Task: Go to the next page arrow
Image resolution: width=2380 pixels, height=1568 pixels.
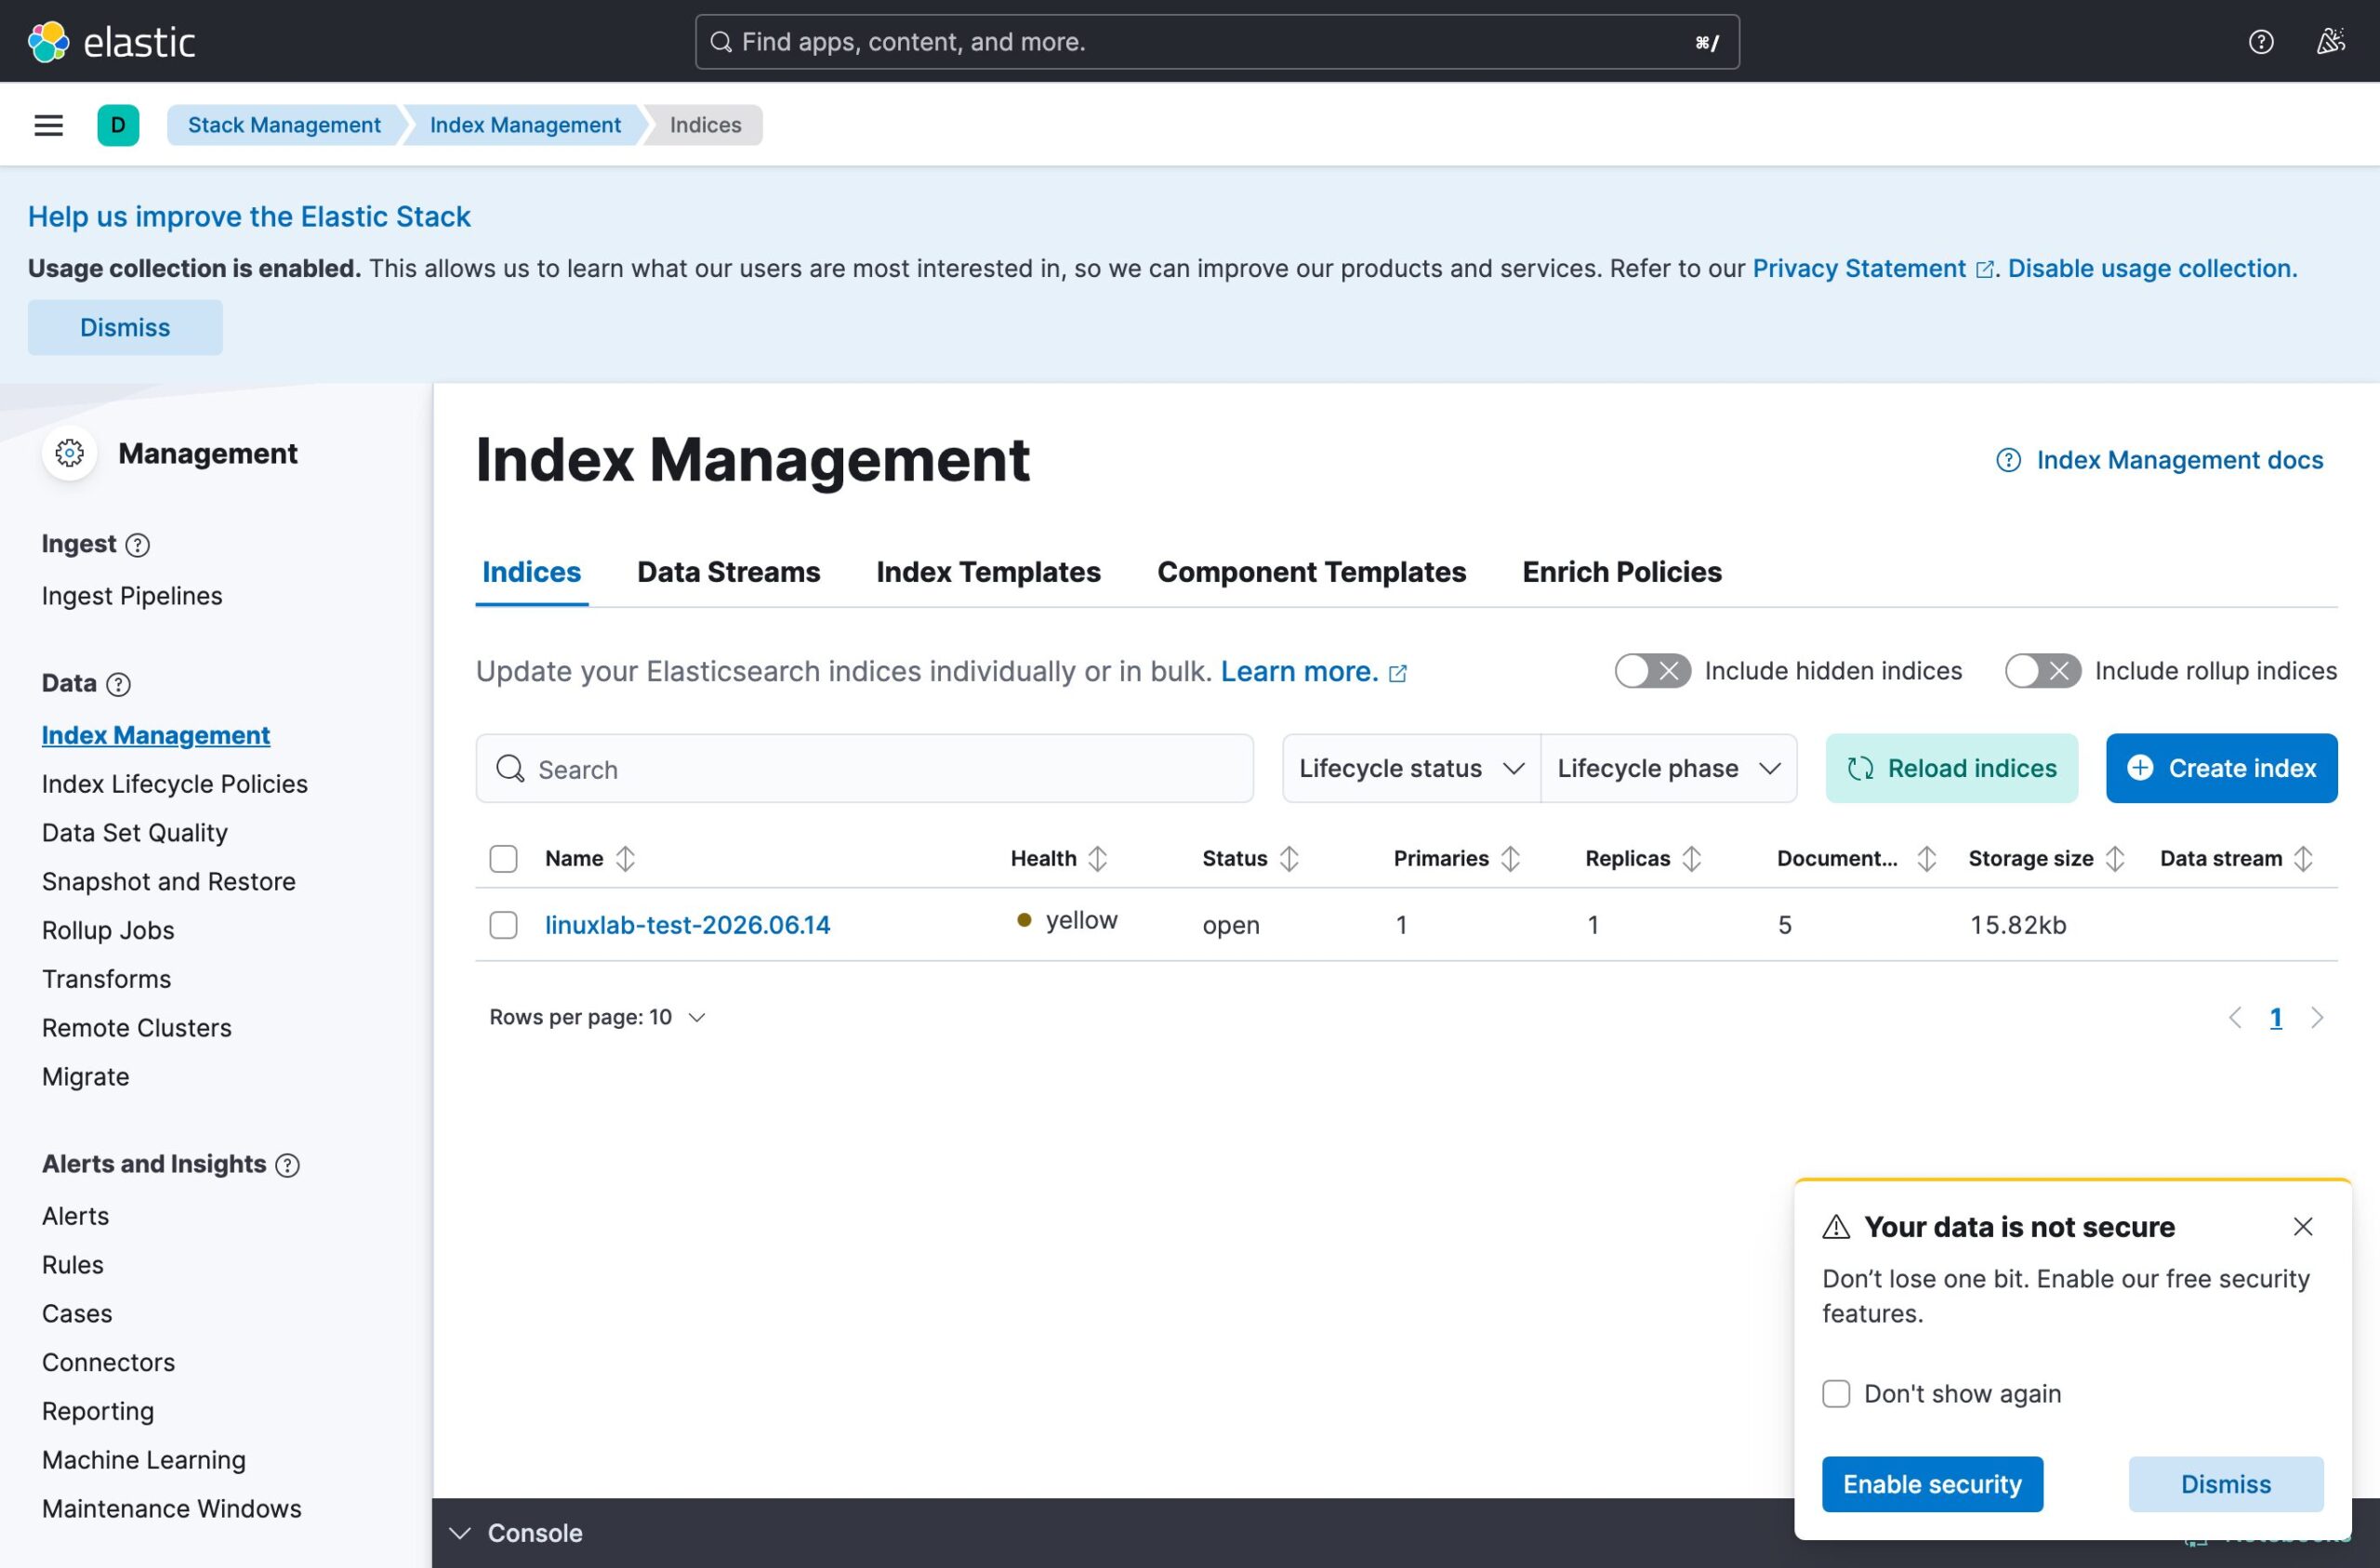Action: click(2317, 1018)
